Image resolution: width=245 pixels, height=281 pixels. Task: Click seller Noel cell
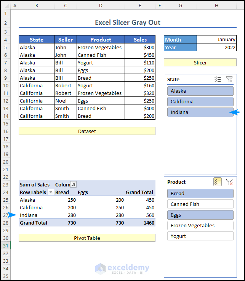[66, 101]
